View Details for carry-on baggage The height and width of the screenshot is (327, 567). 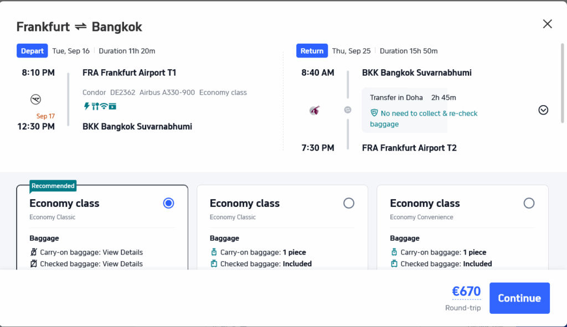pos(122,252)
